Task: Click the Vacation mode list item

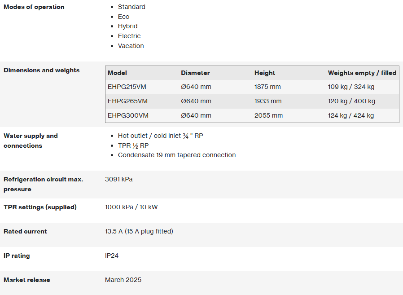Action: point(131,46)
